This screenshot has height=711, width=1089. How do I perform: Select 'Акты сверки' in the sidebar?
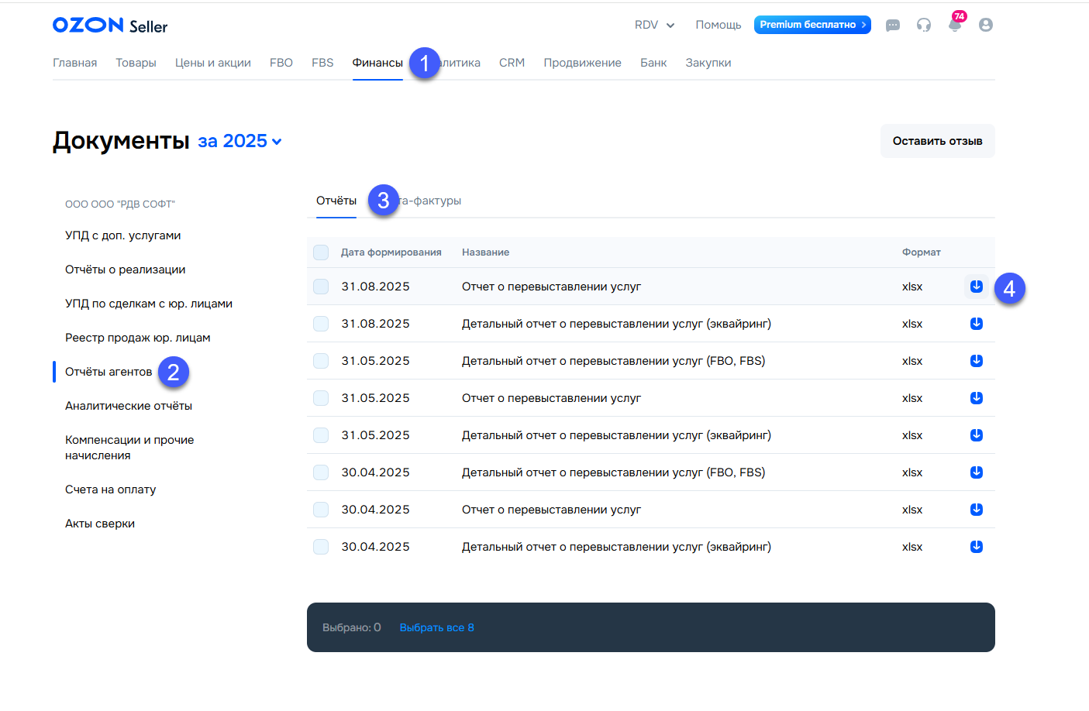(100, 524)
